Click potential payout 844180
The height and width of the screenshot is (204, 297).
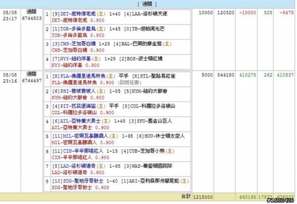pos(226,75)
